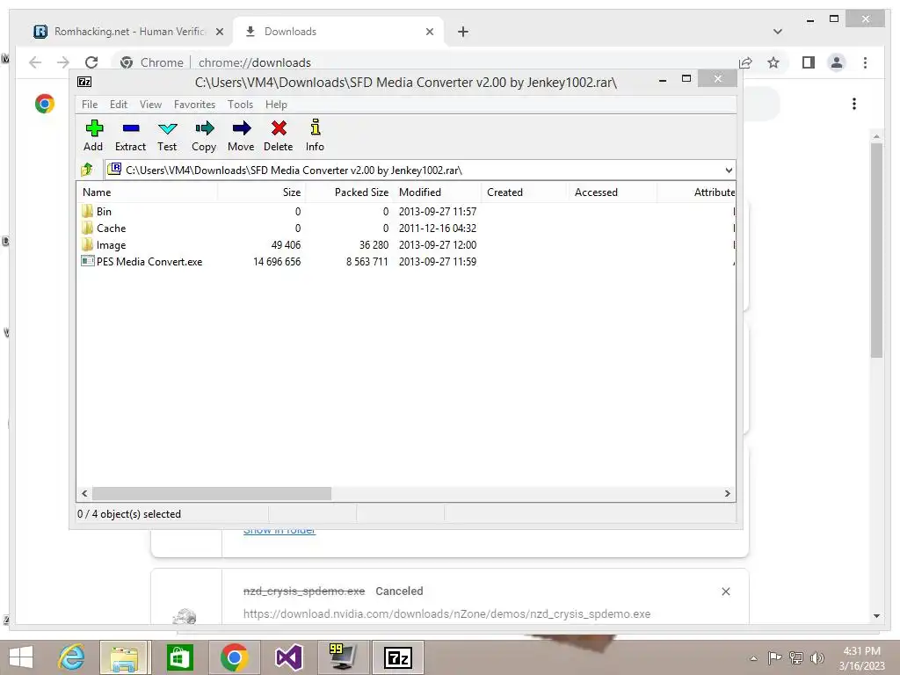
Task: Click the Extract toolbar icon
Action: pos(130,128)
